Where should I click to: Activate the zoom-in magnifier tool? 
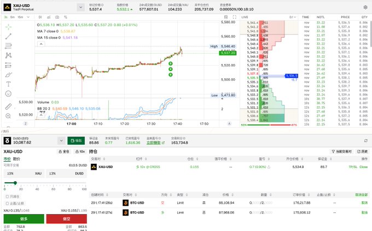click(8, 116)
